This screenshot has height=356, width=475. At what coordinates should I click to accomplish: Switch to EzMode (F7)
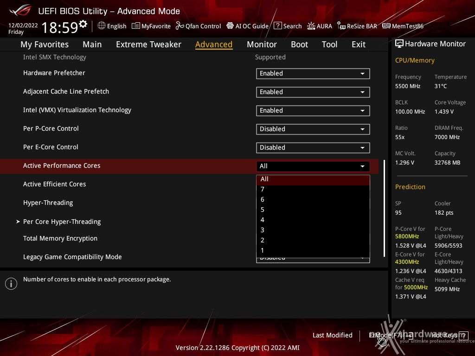click(391, 336)
